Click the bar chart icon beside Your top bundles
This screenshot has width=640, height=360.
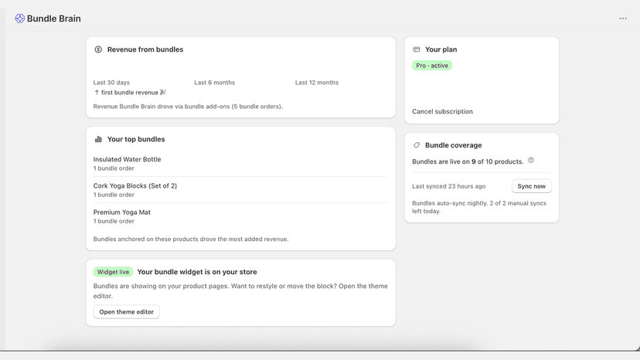pyautogui.click(x=98, y=139)
